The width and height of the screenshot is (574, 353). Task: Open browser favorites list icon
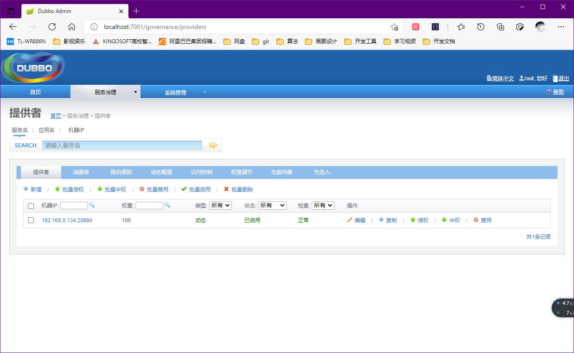(461, 27)
